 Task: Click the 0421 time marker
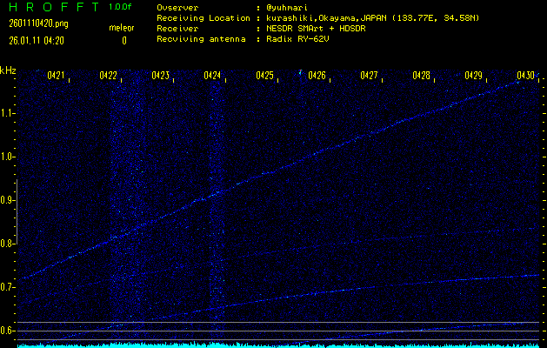56,76
